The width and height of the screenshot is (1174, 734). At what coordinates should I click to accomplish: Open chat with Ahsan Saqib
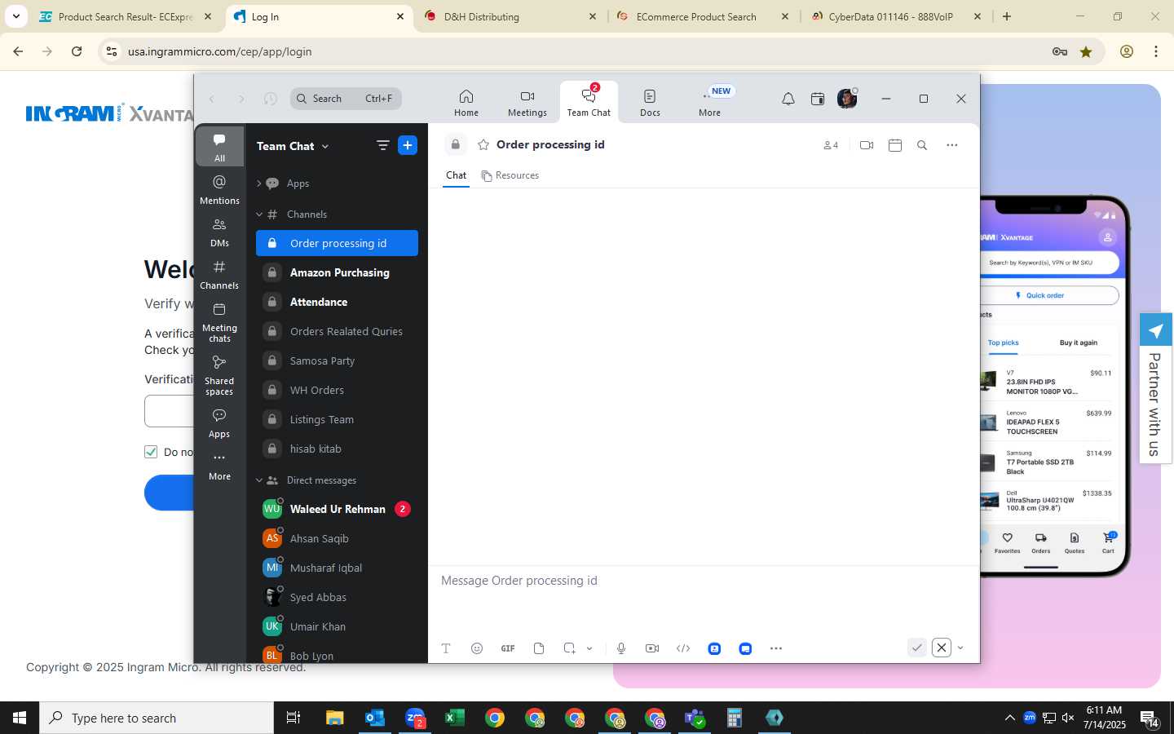(x=337, y=538)
